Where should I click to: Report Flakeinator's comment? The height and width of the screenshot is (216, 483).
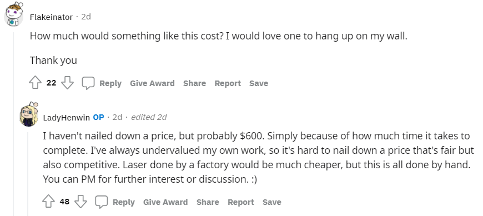click(x=228, y=83)
